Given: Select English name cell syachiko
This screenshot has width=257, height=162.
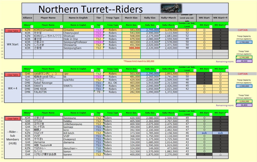Looking at the screenshot, I should click(78, 80).
